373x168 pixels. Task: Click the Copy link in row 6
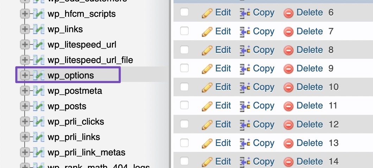264,13
